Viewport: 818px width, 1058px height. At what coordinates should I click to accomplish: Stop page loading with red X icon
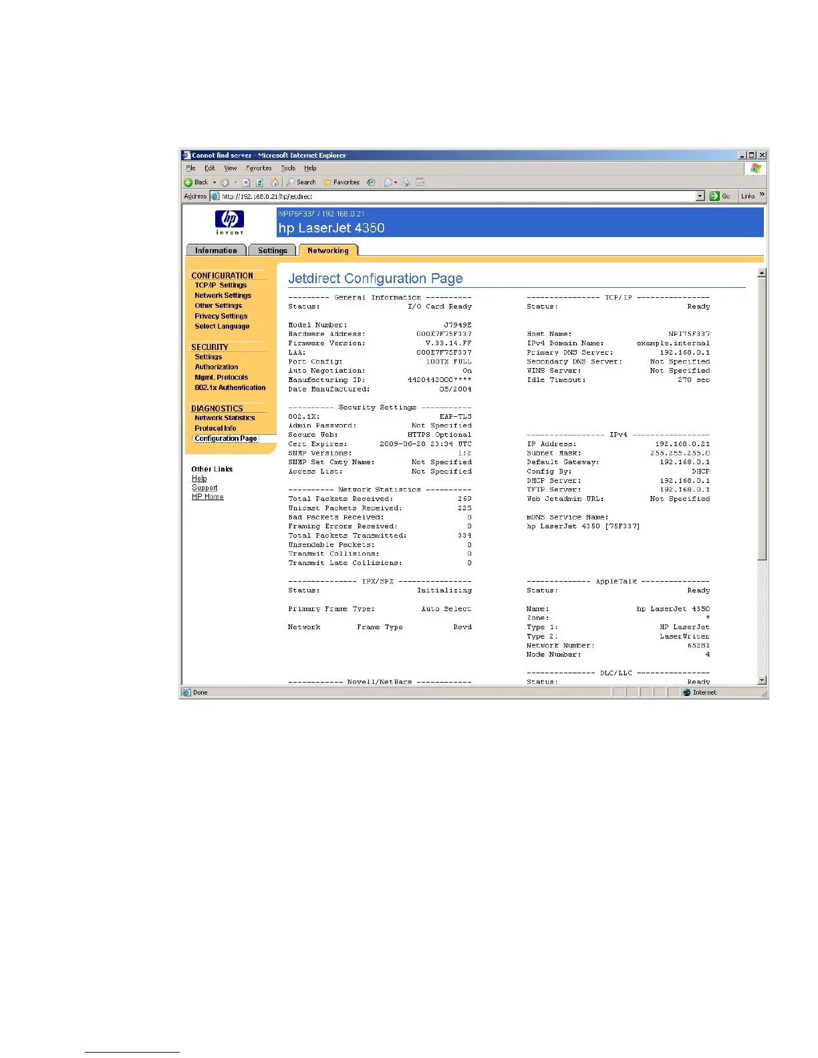point(247,182)
